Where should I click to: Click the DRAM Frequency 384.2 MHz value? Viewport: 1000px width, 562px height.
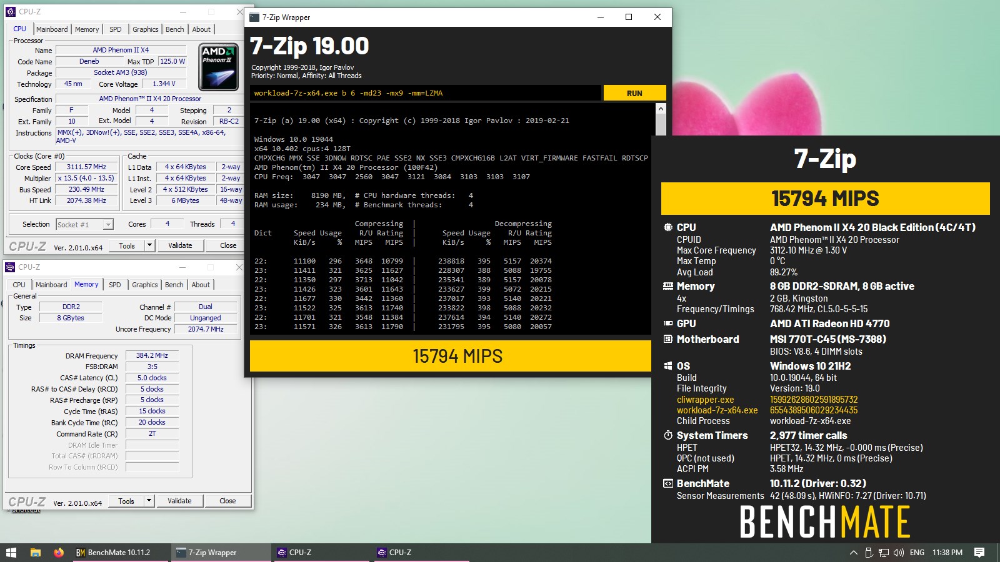tap(152, 355)
